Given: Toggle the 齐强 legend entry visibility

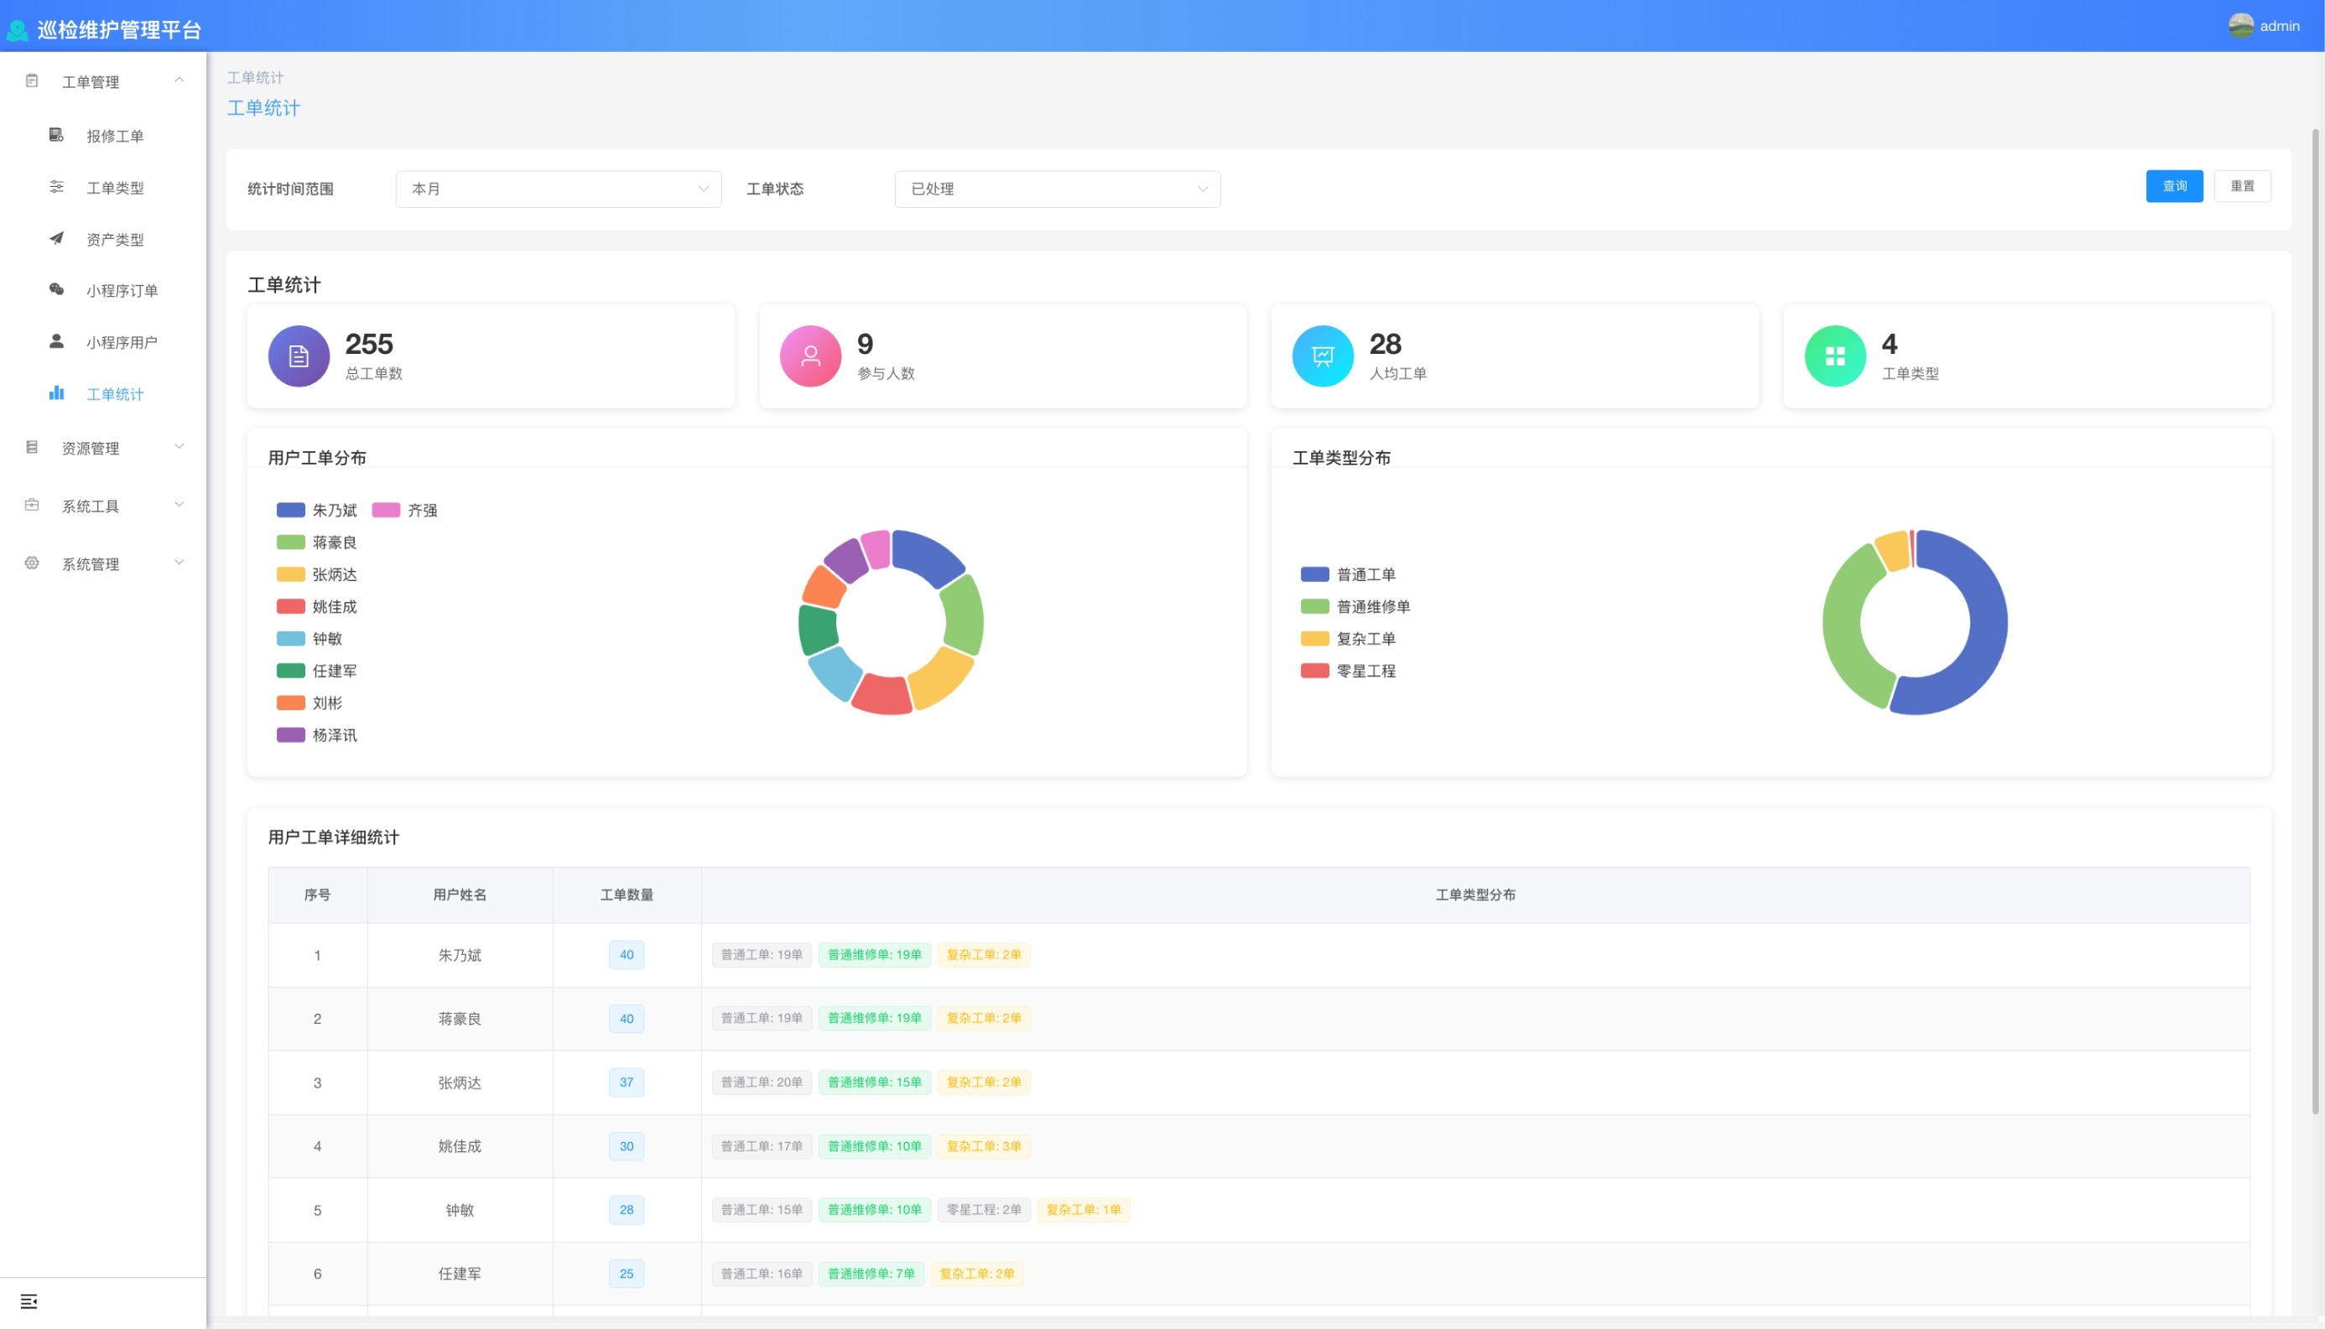Looking at the screenshot, I should click(404, 511).
